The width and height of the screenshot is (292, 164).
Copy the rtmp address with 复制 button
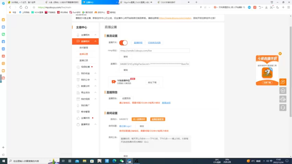tap(126, 57)
